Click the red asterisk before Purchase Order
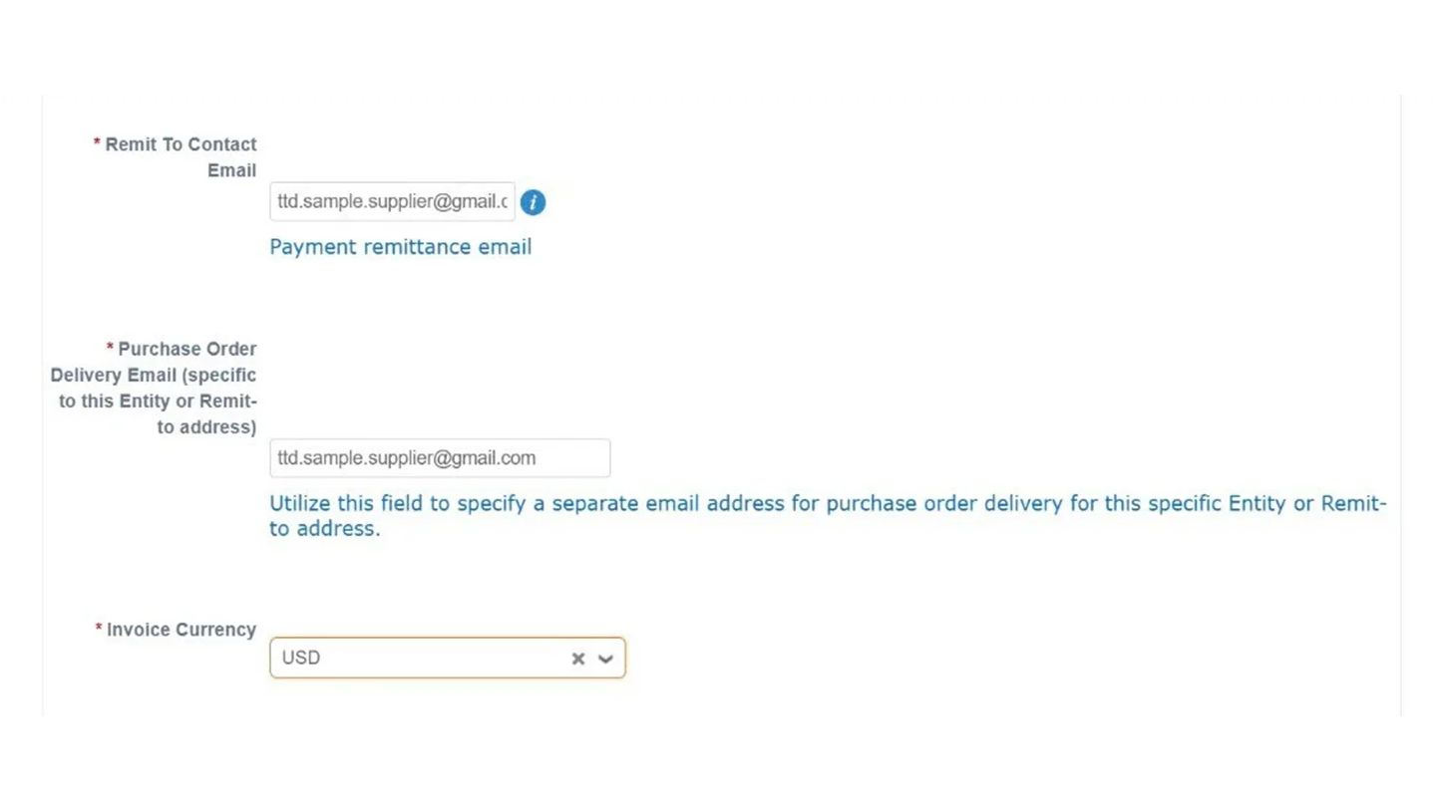Screen dimensions: 1446x811 [x=110, y=349]
